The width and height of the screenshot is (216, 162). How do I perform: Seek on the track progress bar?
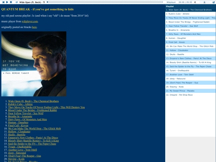pyautogui.click(x=105, y=2)
